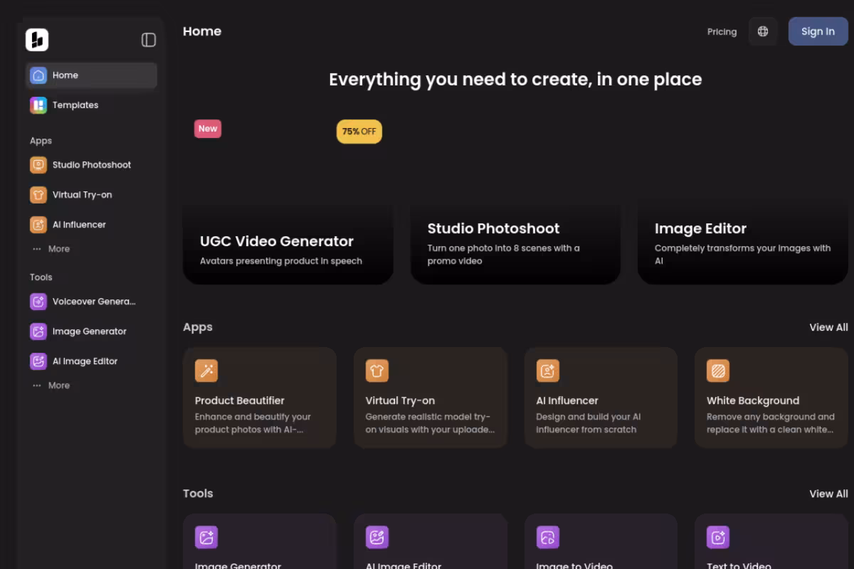Viewport: 854px width, 569px height.
Task: Open AI Influencer from the sidebar
Action: click(x=91, y=225)
